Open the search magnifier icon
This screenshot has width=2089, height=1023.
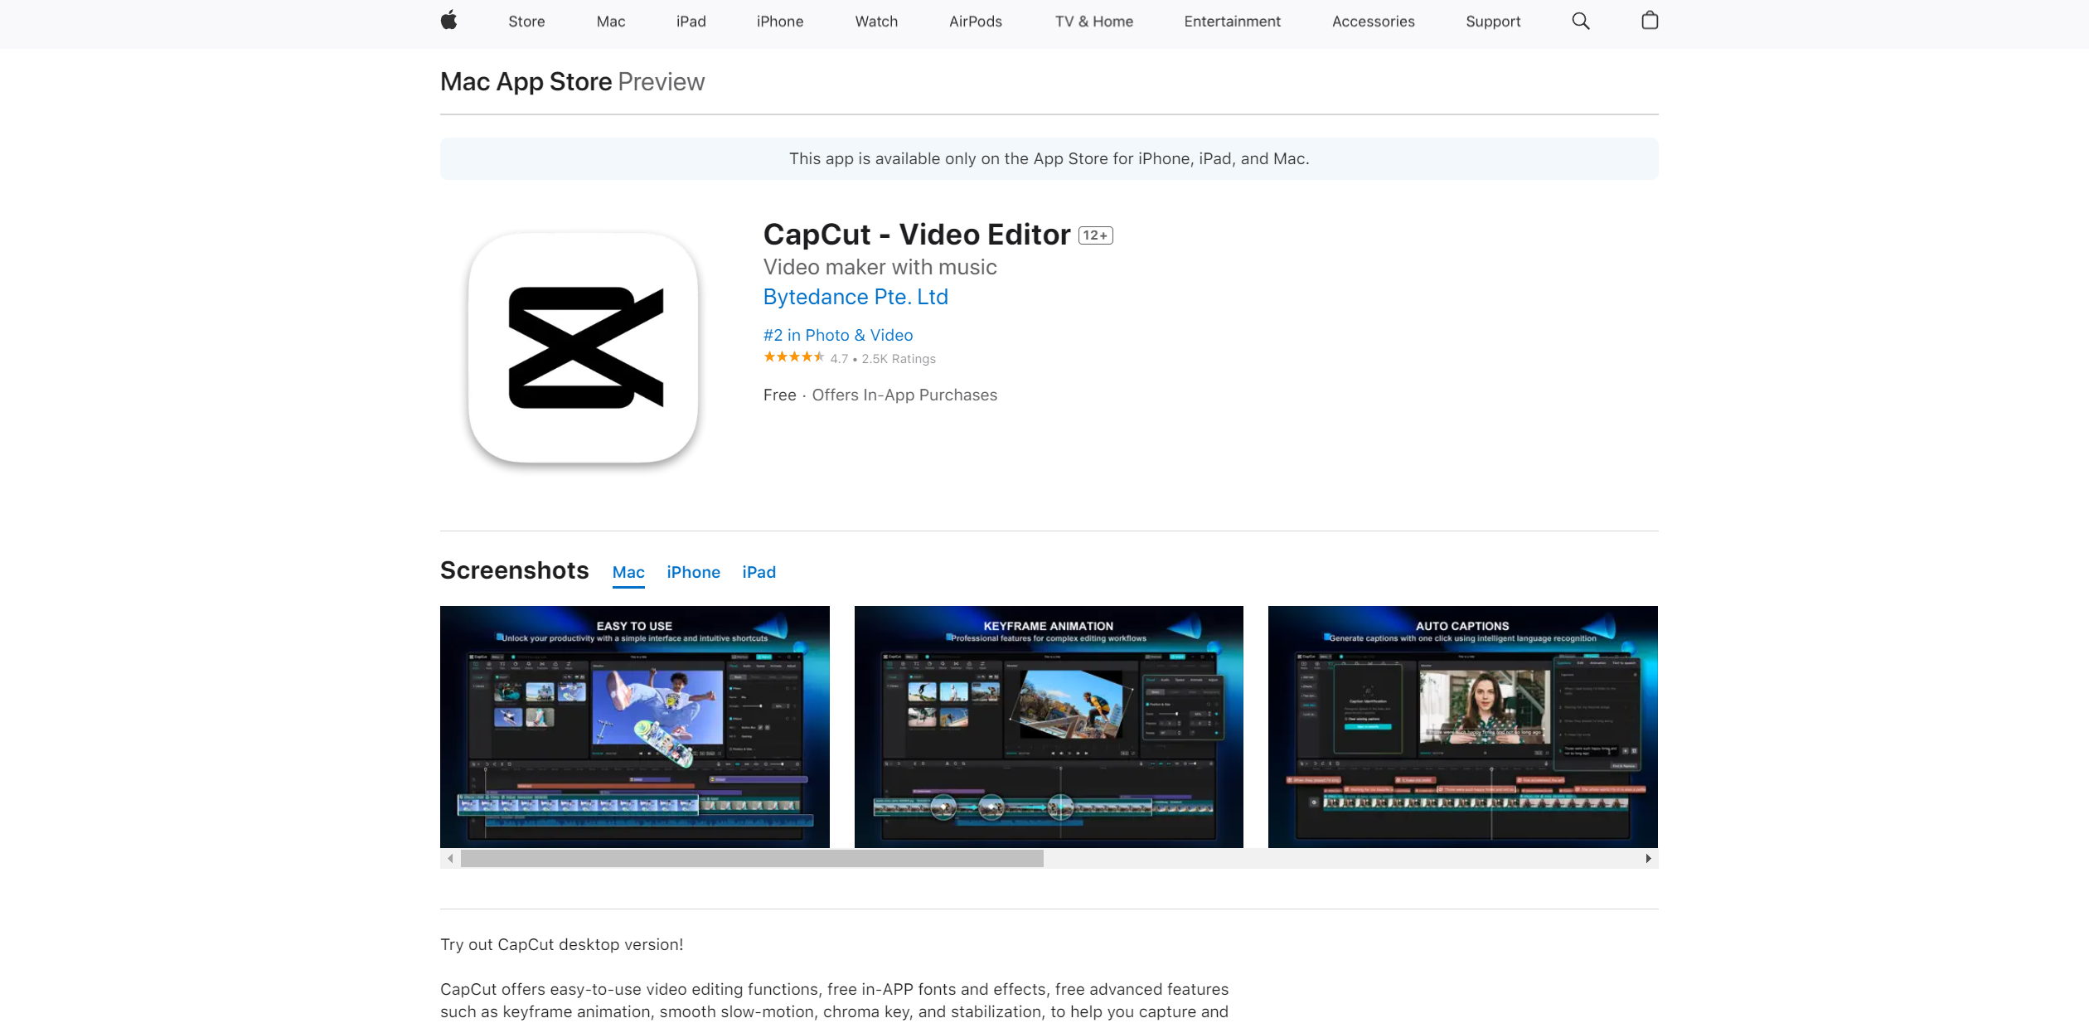click(1580, 21)
